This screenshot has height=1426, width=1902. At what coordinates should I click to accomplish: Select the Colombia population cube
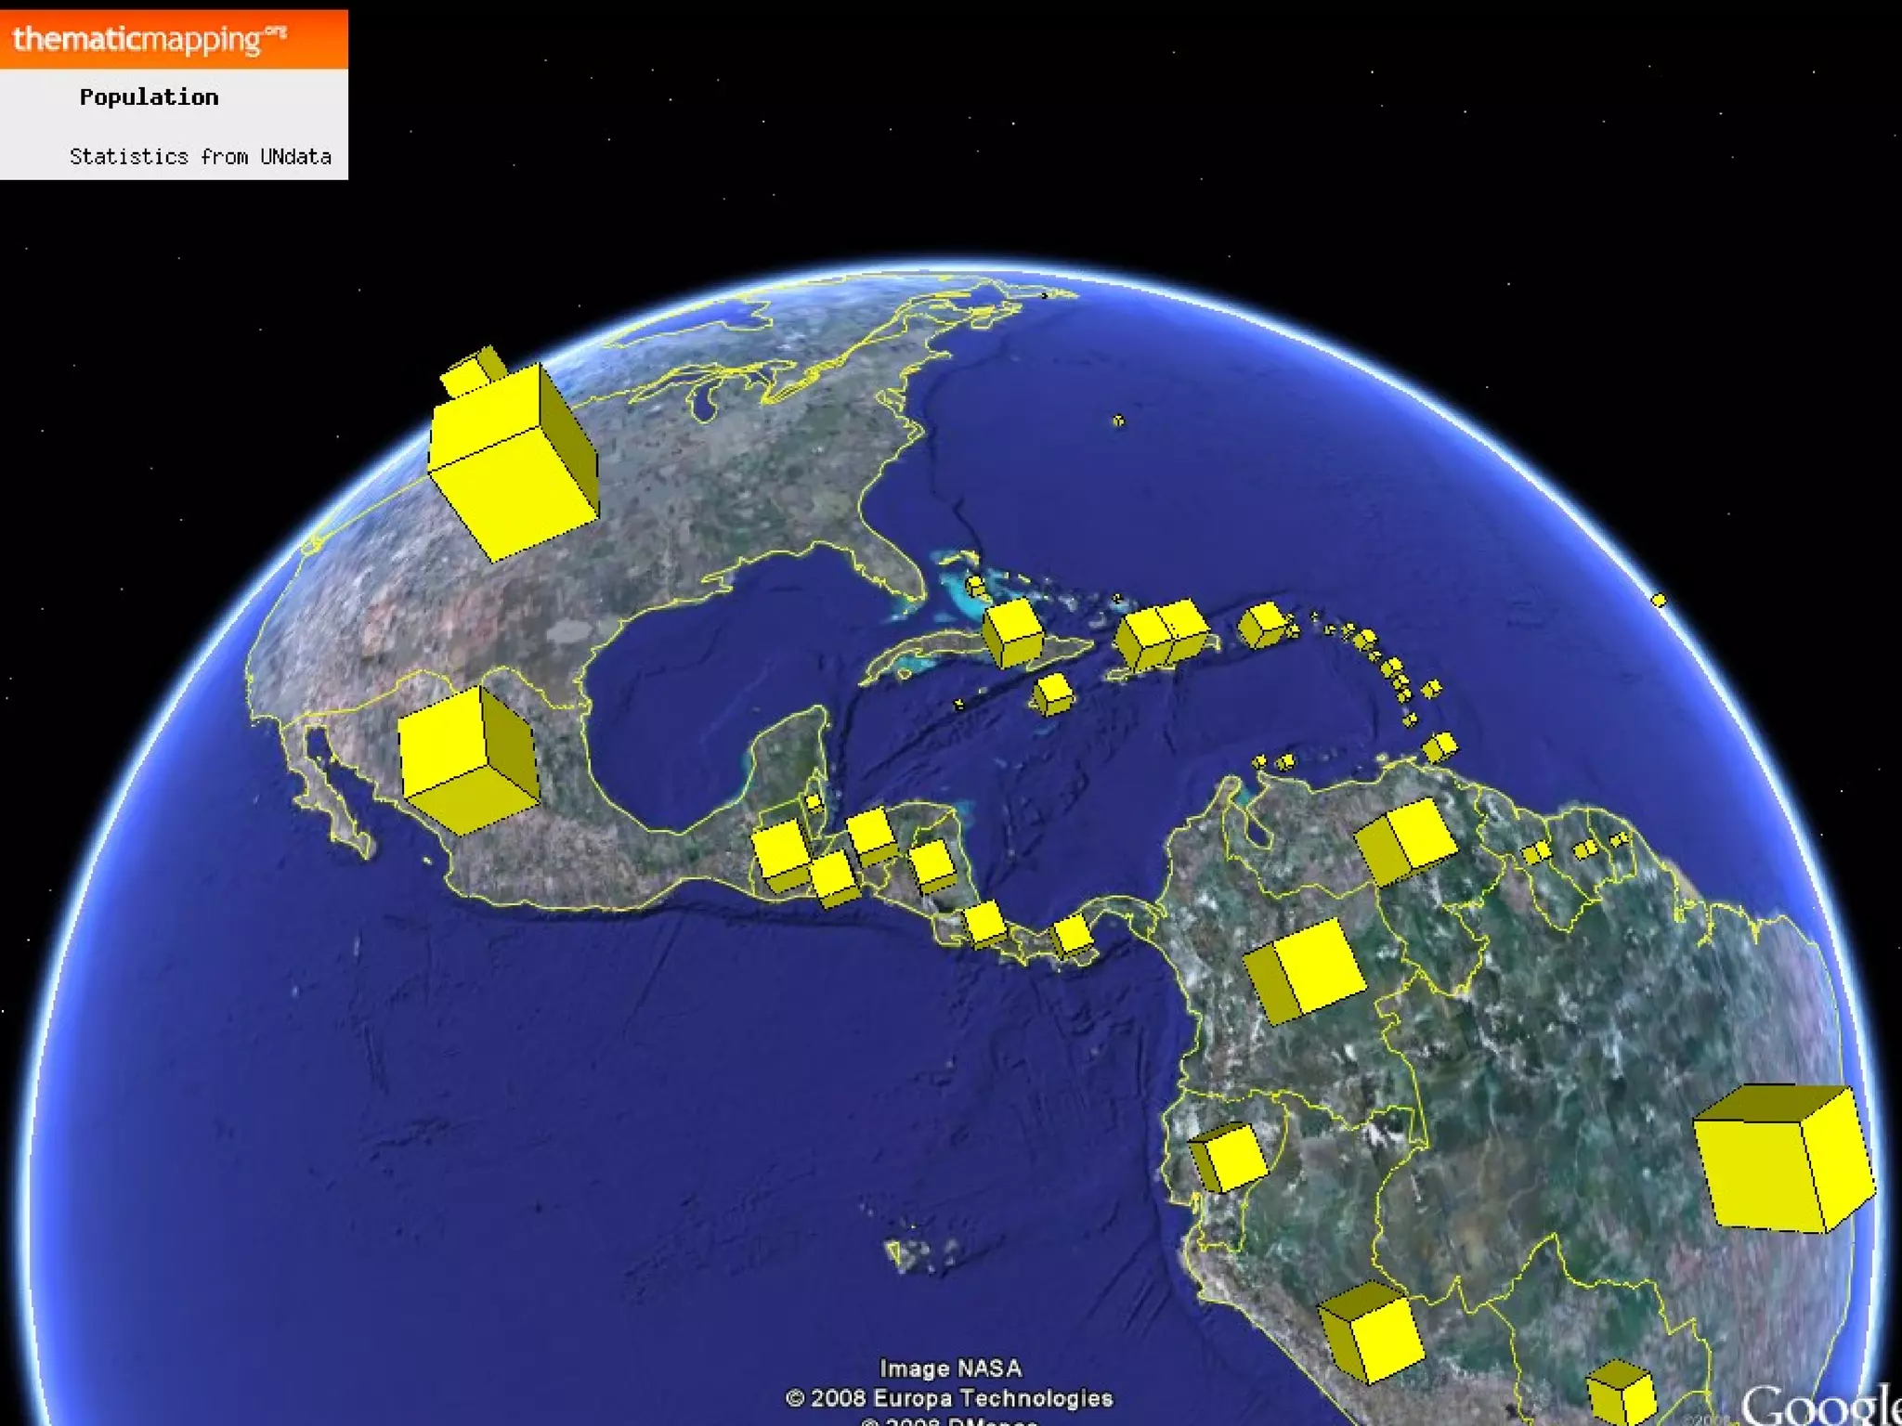1305,971
